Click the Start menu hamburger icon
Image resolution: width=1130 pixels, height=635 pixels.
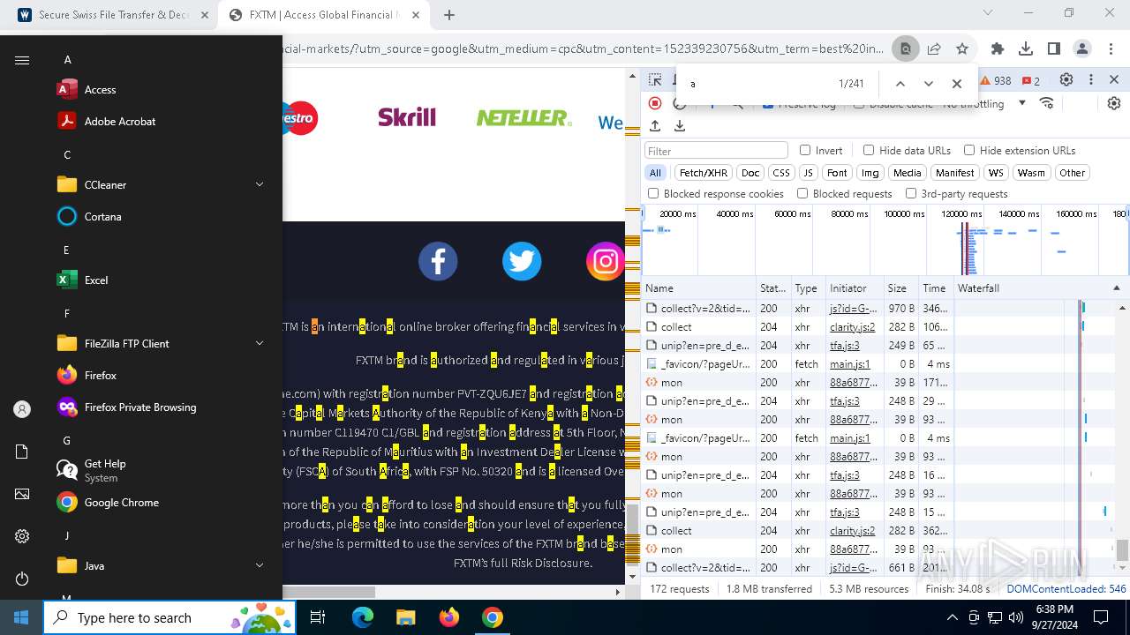point(22,60)
